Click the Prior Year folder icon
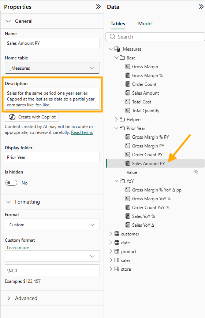205x318 pixels. tap(122, 128)
